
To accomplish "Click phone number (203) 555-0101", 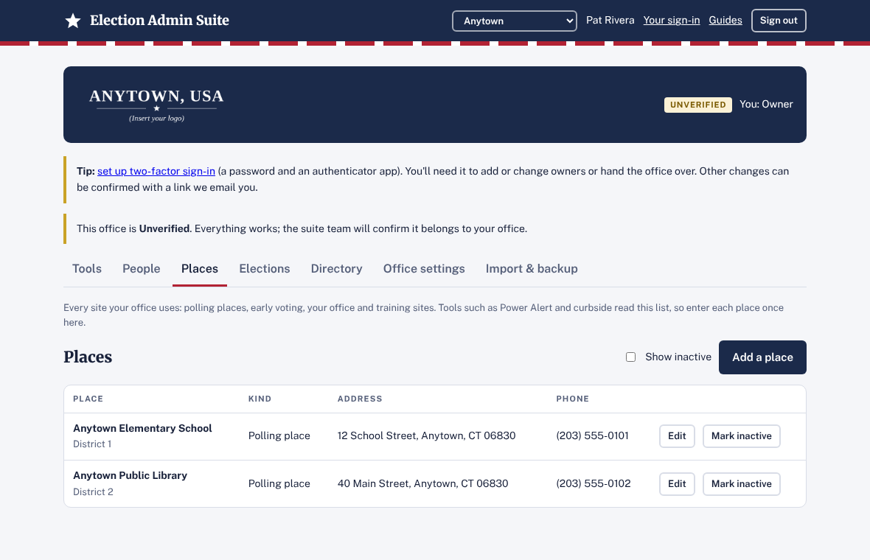I will pos(593,435).
